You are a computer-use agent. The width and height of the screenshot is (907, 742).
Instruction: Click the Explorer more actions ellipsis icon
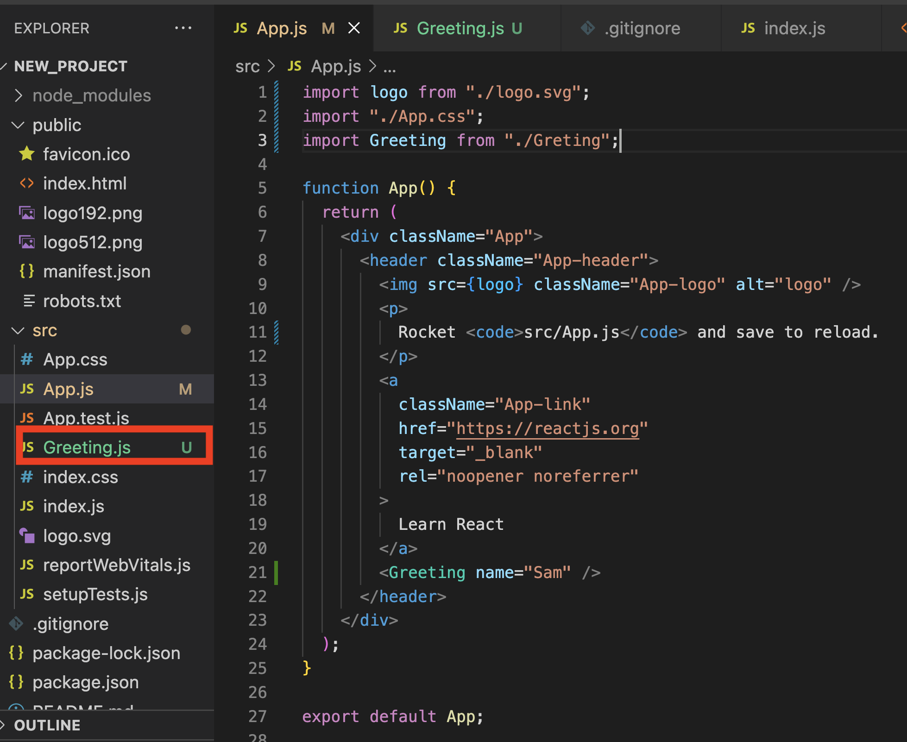tap(183, 28)
